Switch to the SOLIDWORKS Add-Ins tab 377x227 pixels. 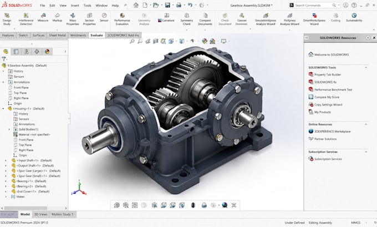coord(123,35)
